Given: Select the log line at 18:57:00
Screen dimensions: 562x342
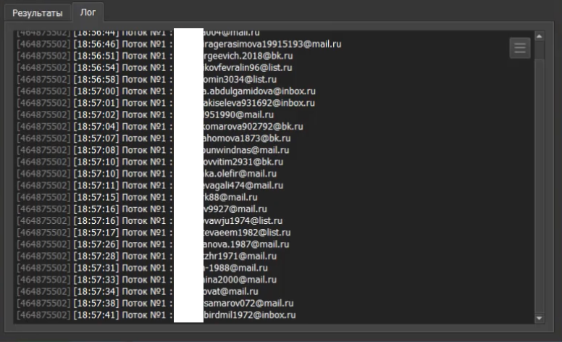Looking at the screenshot, I should pos(167,91).
